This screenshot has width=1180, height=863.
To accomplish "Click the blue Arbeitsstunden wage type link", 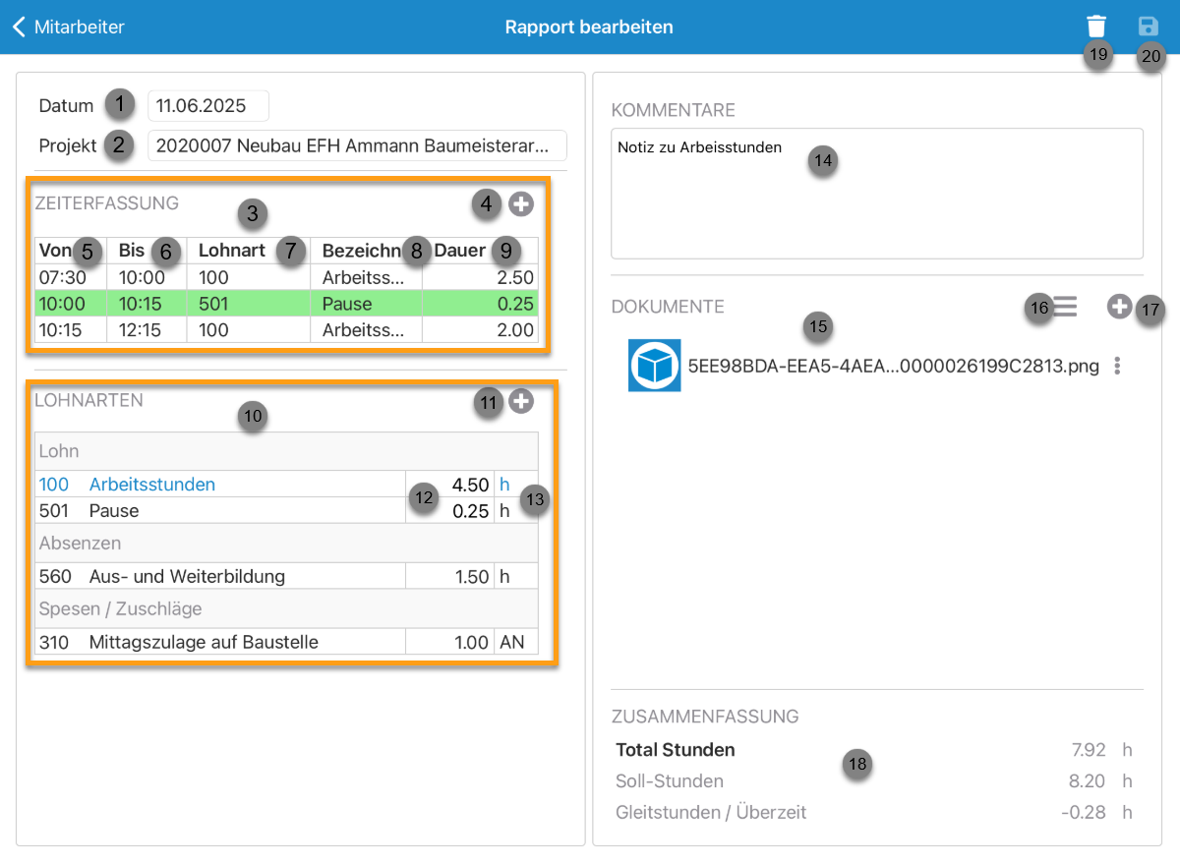I will point(151,485).
